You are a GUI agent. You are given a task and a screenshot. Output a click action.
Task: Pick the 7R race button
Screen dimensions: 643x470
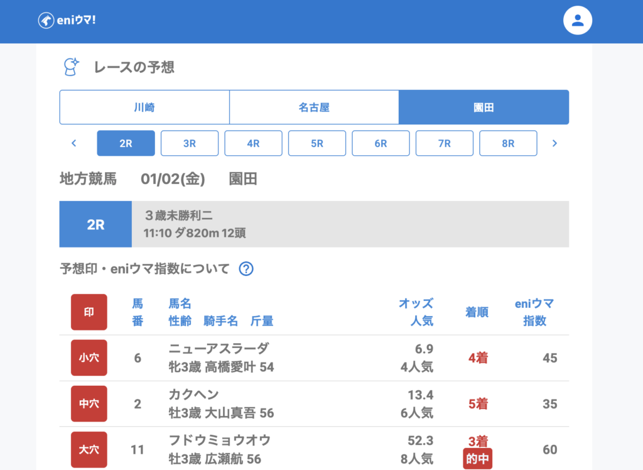(445, 143)
